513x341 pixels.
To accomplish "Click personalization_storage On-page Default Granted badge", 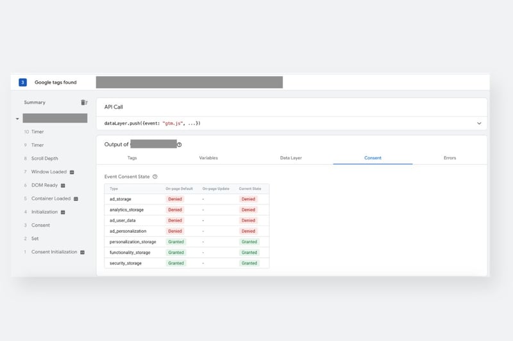I will 176,242.
